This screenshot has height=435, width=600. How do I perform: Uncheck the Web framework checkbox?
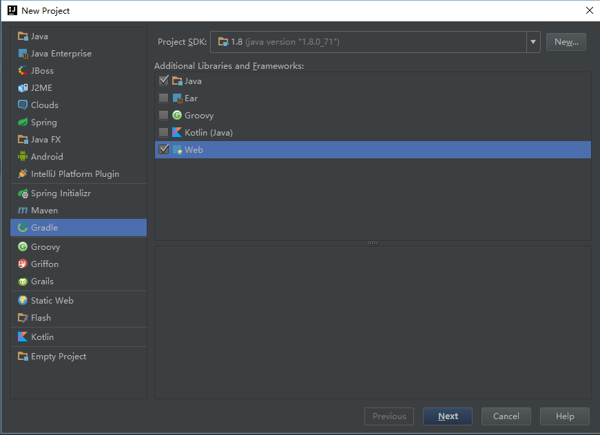point(164,149)
